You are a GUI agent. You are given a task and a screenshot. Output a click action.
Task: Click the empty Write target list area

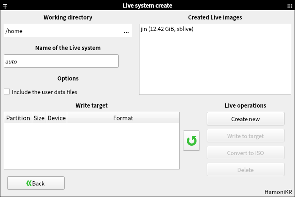click(x=92, y=146)
